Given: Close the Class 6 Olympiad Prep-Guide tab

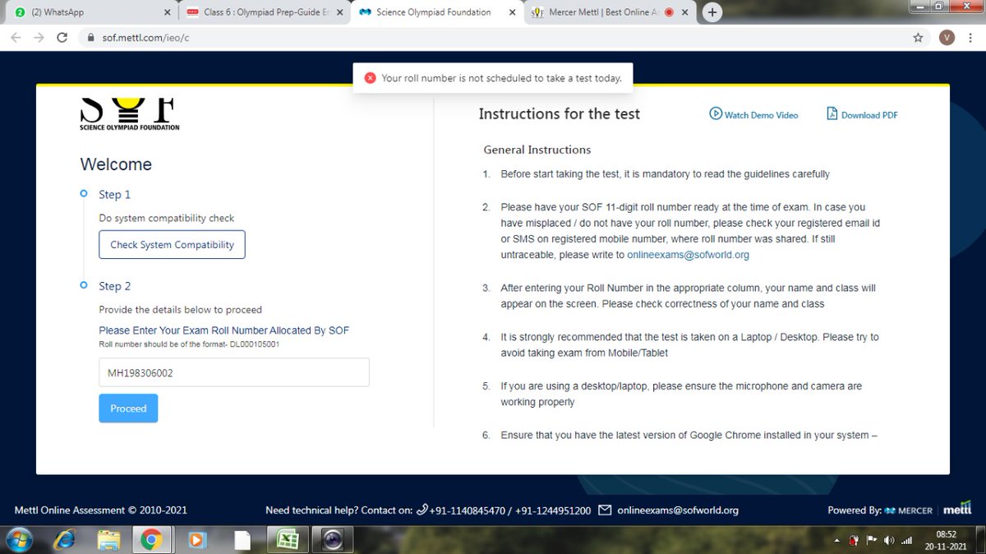Looking at the screenshot, I should tap(339, 13).
